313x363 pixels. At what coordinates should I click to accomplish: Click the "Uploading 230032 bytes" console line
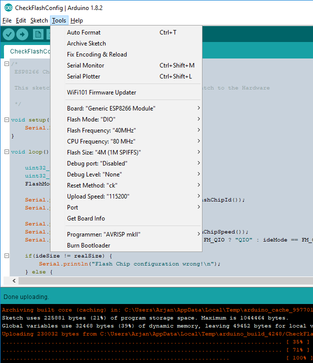tap(157, 334)
